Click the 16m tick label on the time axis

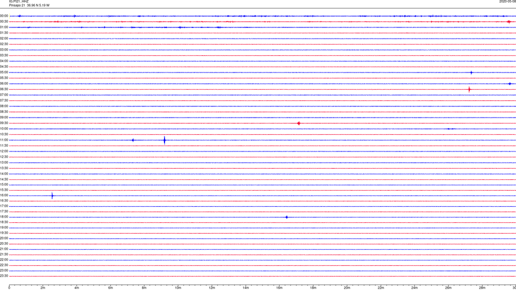(x=279, y=288)
